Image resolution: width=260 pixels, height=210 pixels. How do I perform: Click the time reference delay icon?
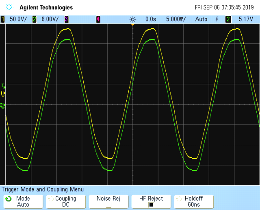(x=133, y=19)
